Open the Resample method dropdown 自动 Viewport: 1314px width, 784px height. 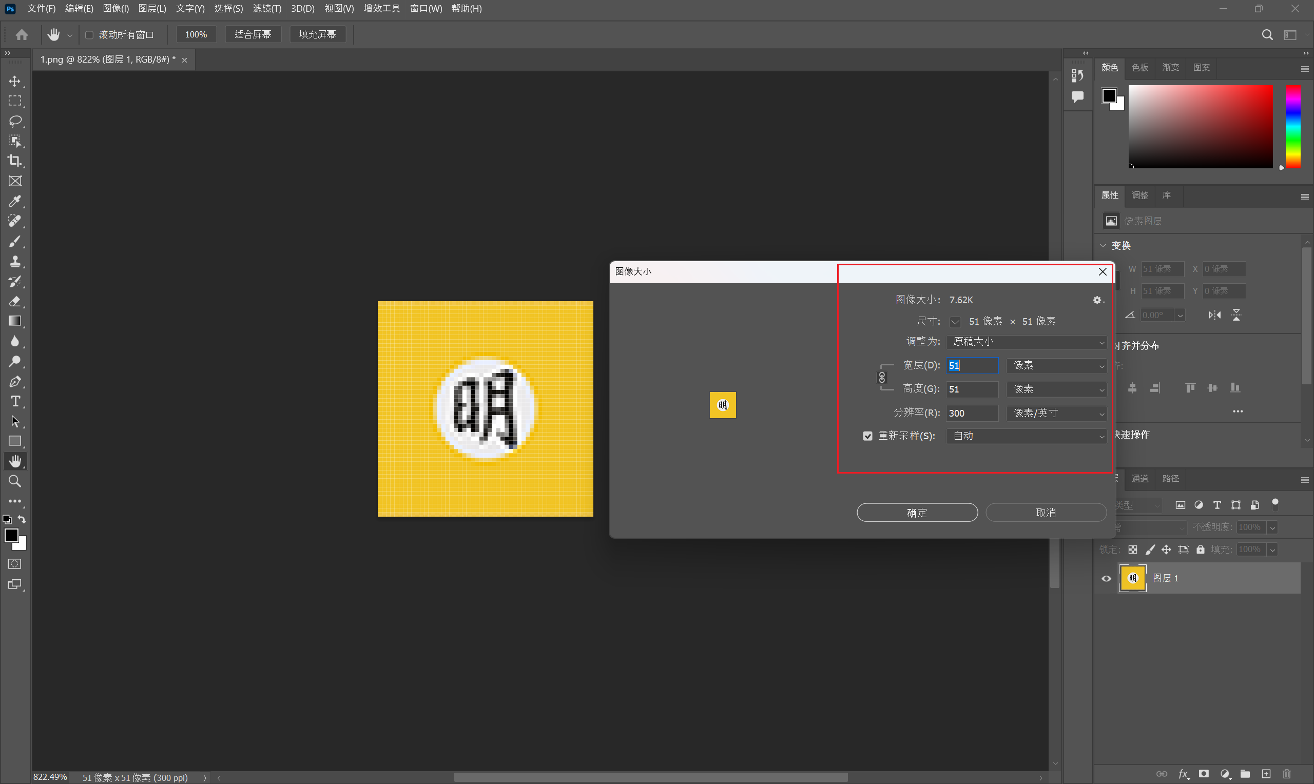tap(1026, 436)
